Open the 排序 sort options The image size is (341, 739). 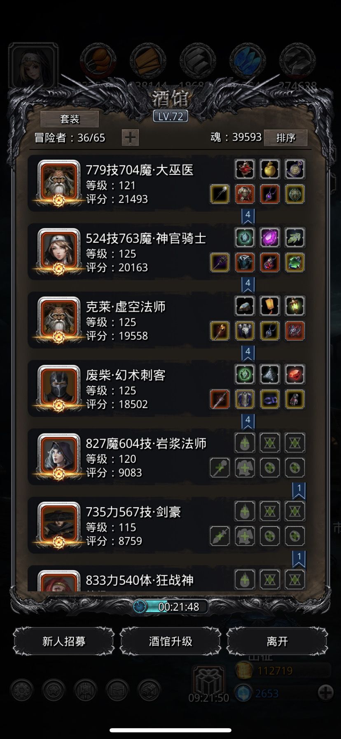[285, 138]
